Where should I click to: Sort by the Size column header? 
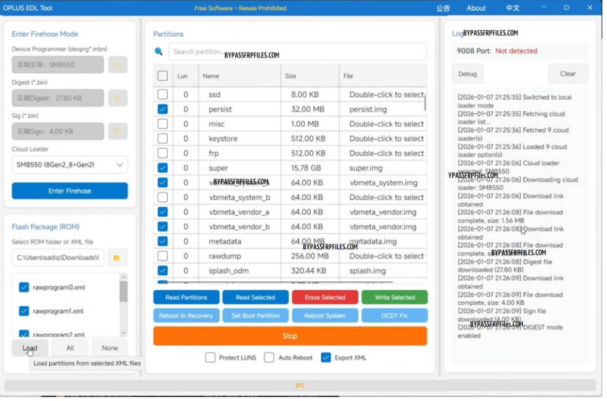click(310, 76)
